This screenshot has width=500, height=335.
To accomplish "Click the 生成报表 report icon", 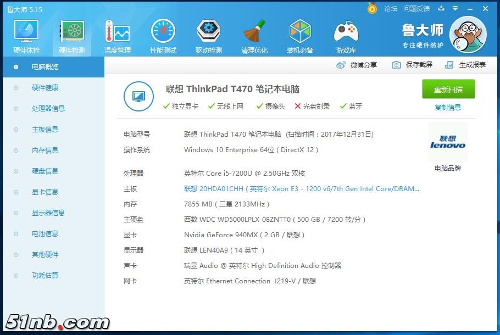I will [449, 65].
